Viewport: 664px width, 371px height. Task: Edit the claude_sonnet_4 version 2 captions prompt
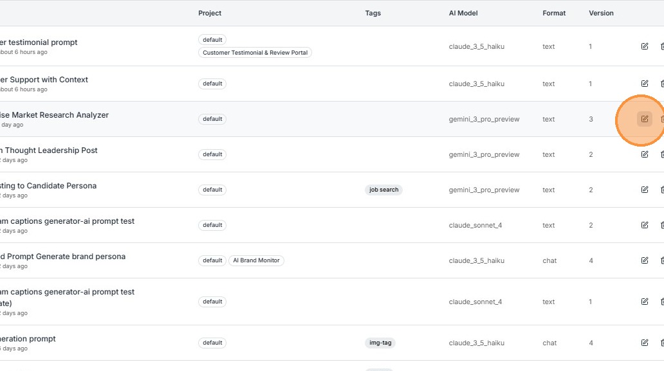pyautogui.click(x=644, y=225)
